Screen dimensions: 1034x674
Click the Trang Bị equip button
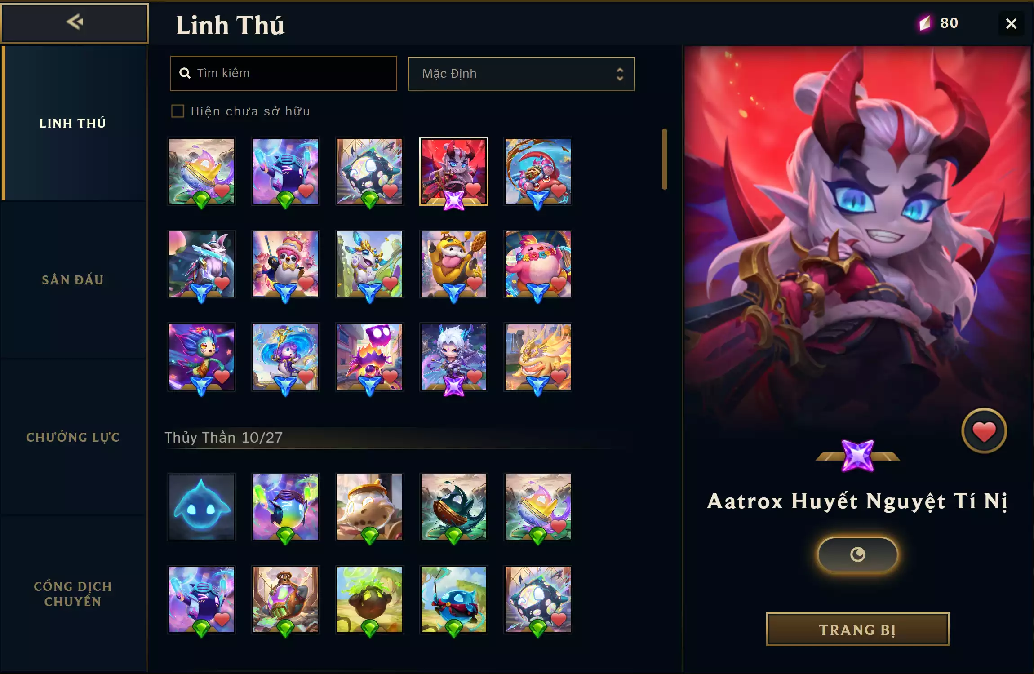857,629
